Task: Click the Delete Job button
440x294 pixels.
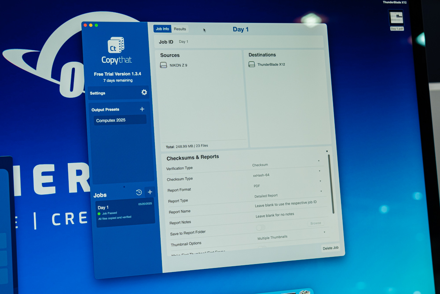Action: tap(330, 248)
